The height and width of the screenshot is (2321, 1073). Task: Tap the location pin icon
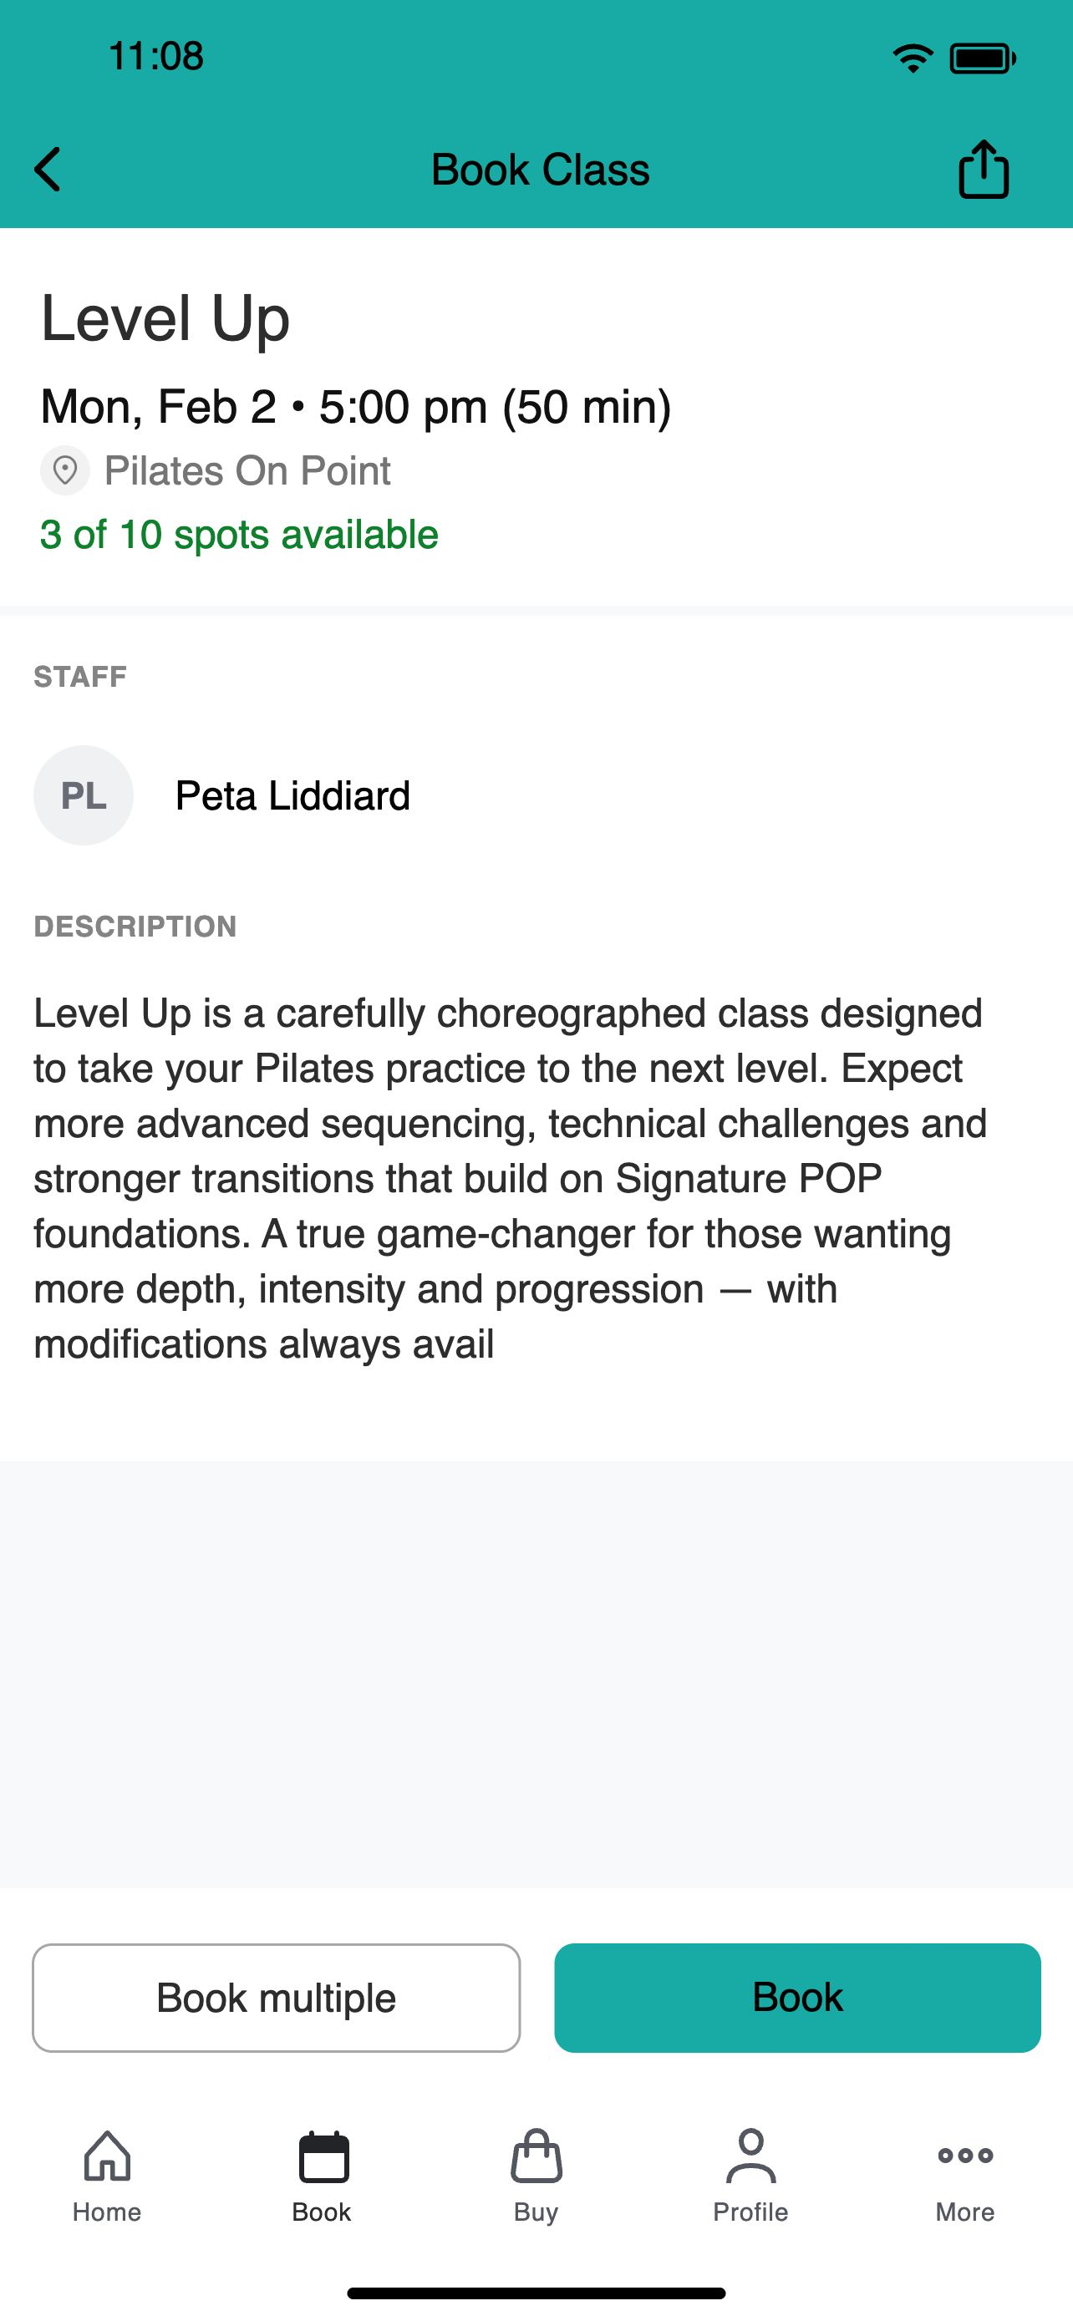[x=65, y=470]
